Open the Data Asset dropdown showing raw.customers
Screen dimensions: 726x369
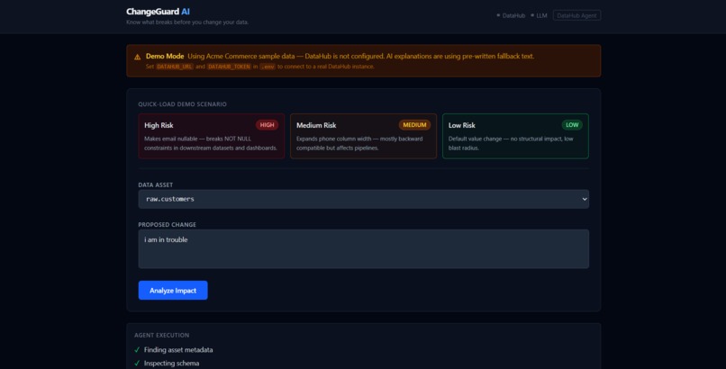[x=364, y=199]
